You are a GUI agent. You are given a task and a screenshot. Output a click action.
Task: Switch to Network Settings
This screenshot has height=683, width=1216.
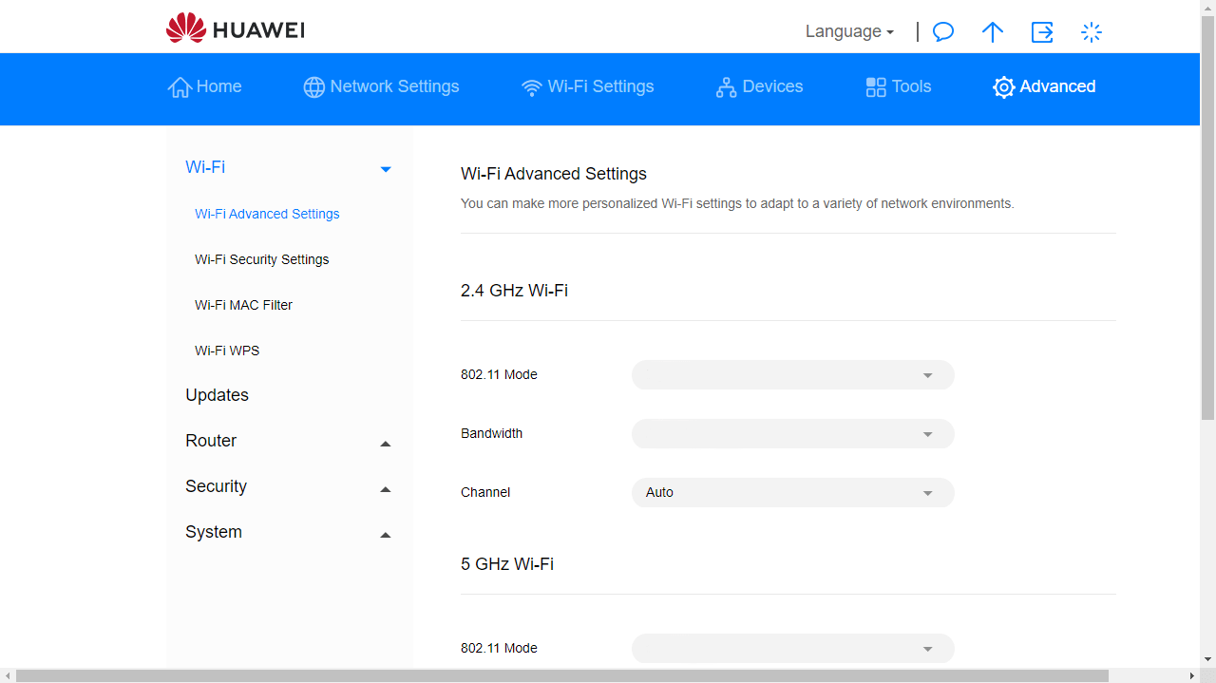coord(380,86)
